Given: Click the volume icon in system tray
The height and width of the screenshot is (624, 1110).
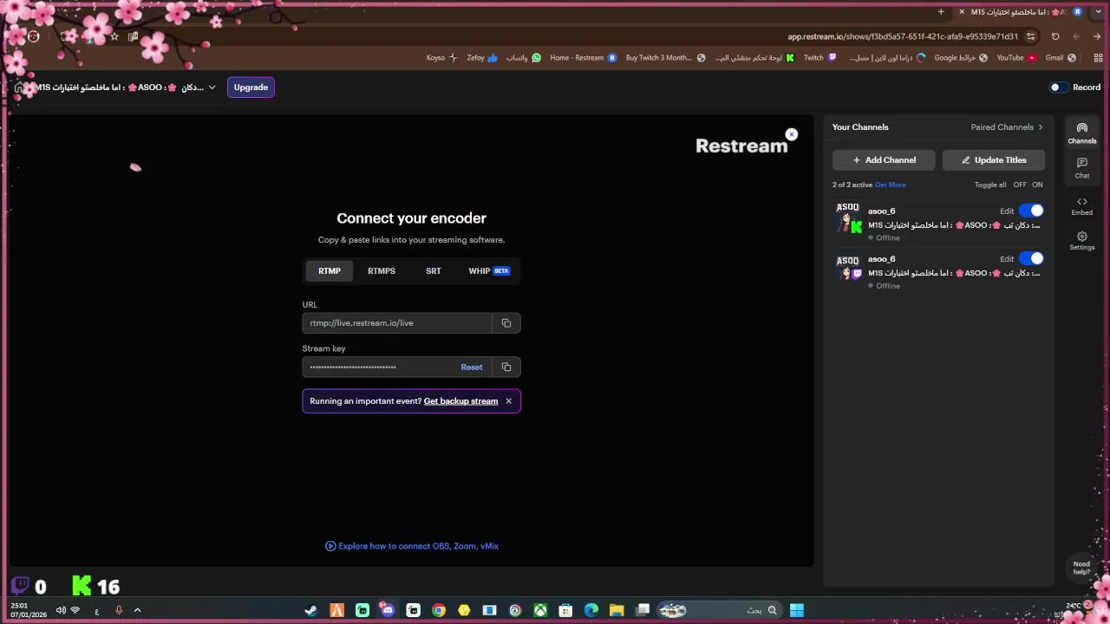Looking at the screenshot, I should click(x=61, y=610).
